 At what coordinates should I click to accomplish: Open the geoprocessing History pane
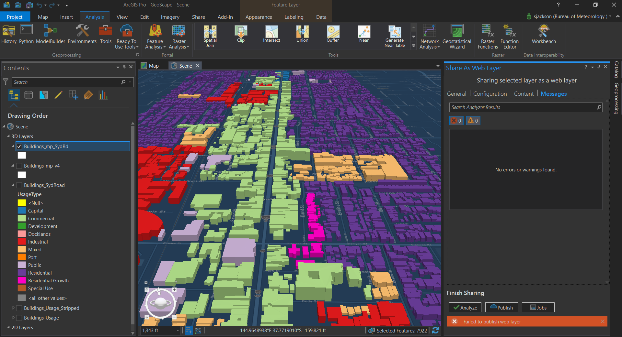(9, 34)
